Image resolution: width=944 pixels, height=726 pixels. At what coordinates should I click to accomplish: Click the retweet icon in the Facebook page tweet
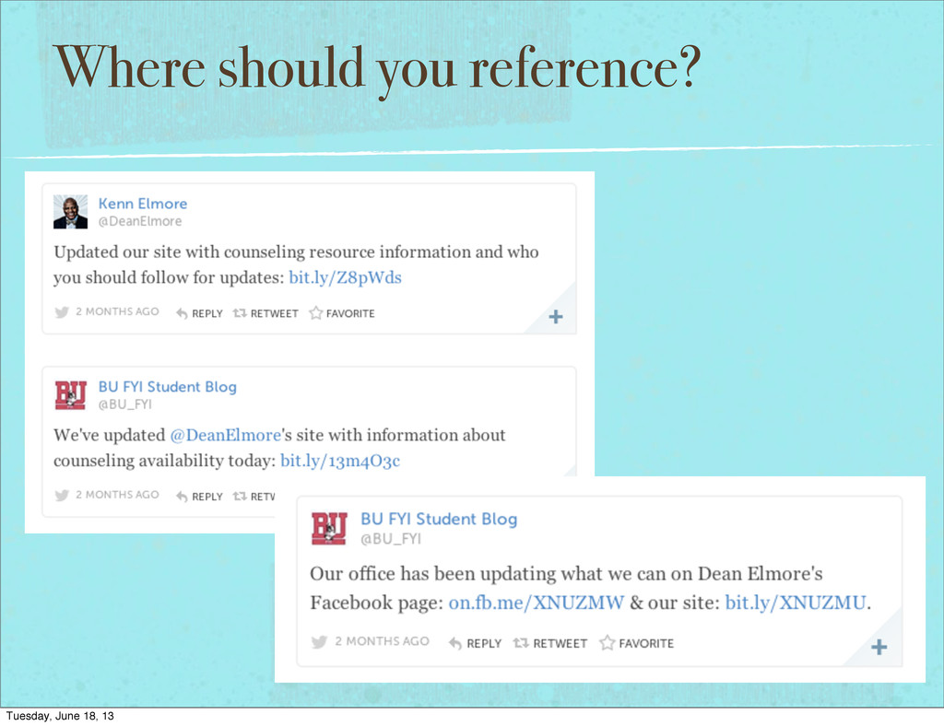[x=521, y=643]
